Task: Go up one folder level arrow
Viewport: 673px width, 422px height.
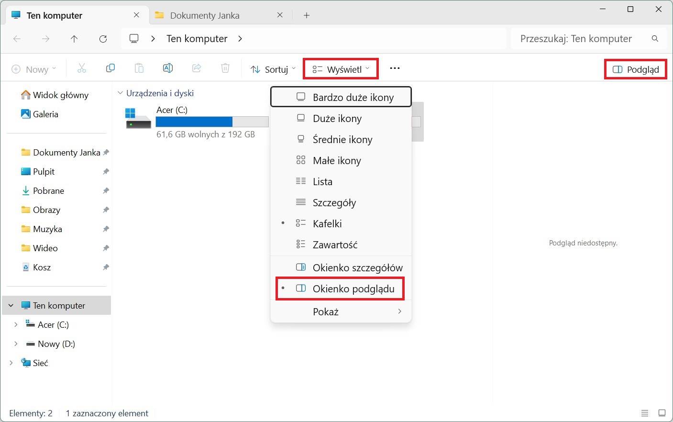Action: [74, 39]
